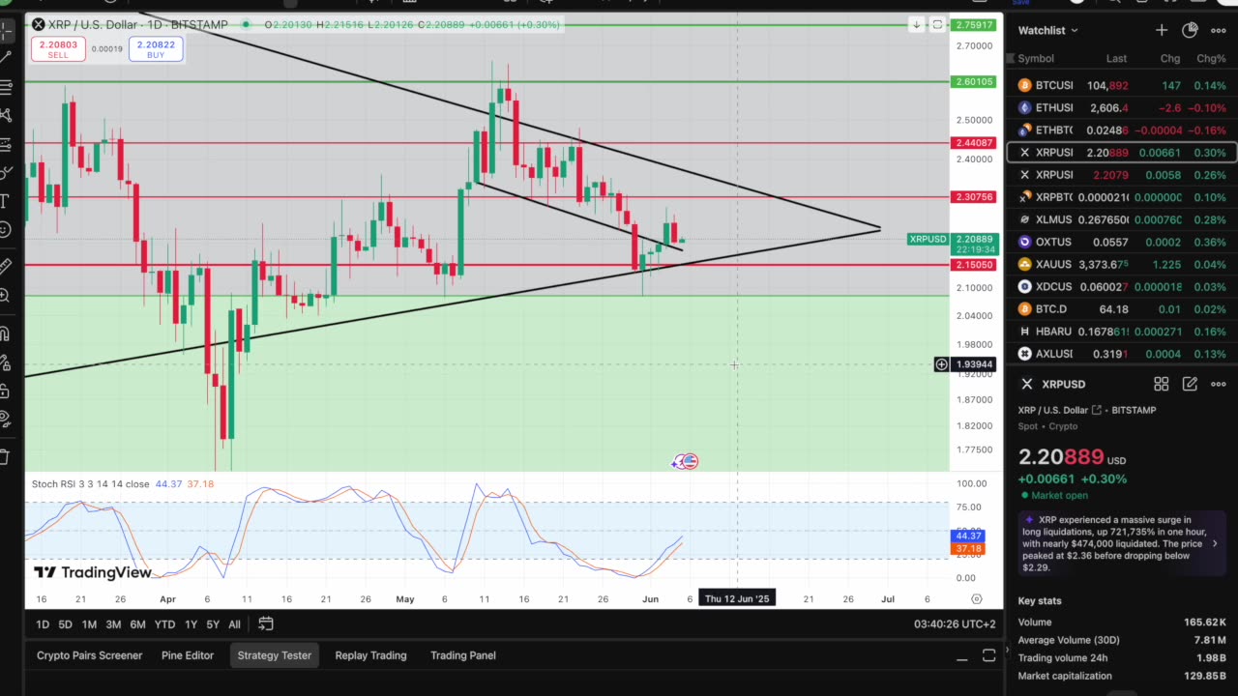Open the XRPUSD details three-dot menu
1238x696 pixels.
click(x=1218, y=384)
